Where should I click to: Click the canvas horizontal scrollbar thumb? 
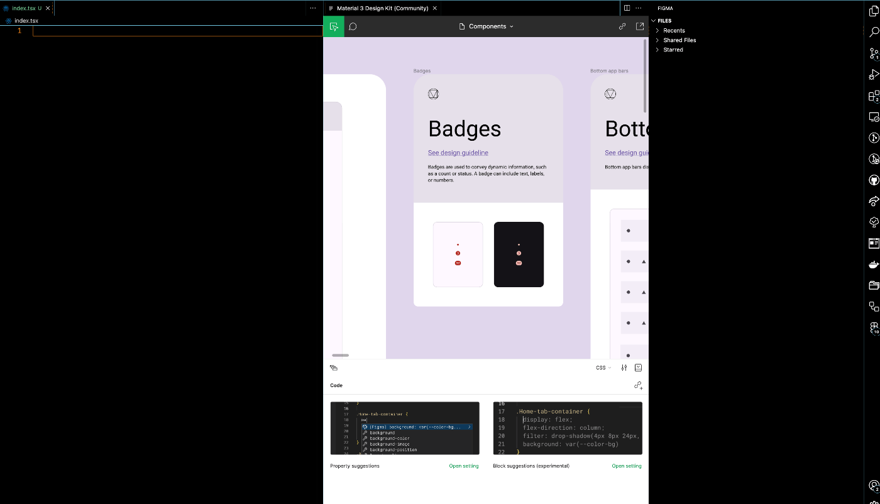click(340, 355)
